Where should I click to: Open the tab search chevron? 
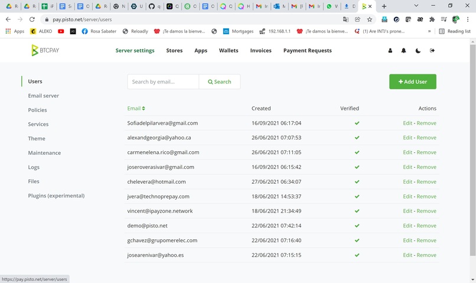coord(416,6)
